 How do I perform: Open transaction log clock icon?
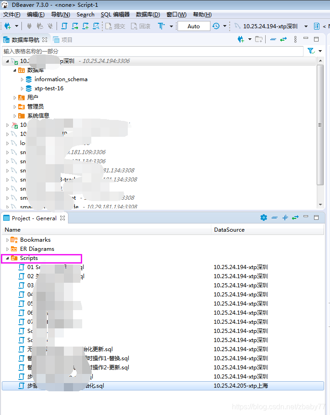[x=216, y=26]
